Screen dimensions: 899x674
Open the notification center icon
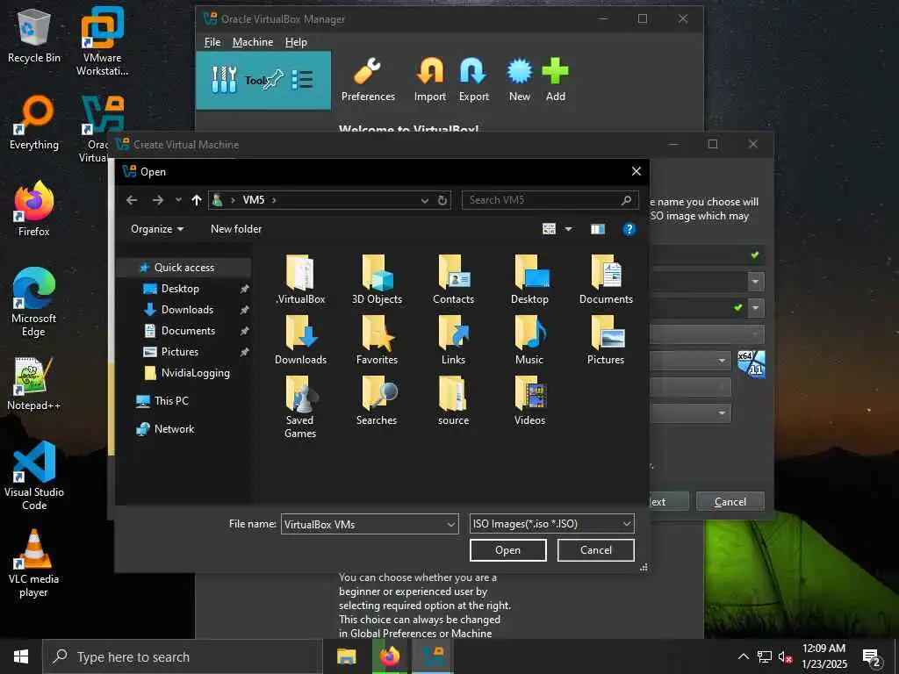(872, 657)
